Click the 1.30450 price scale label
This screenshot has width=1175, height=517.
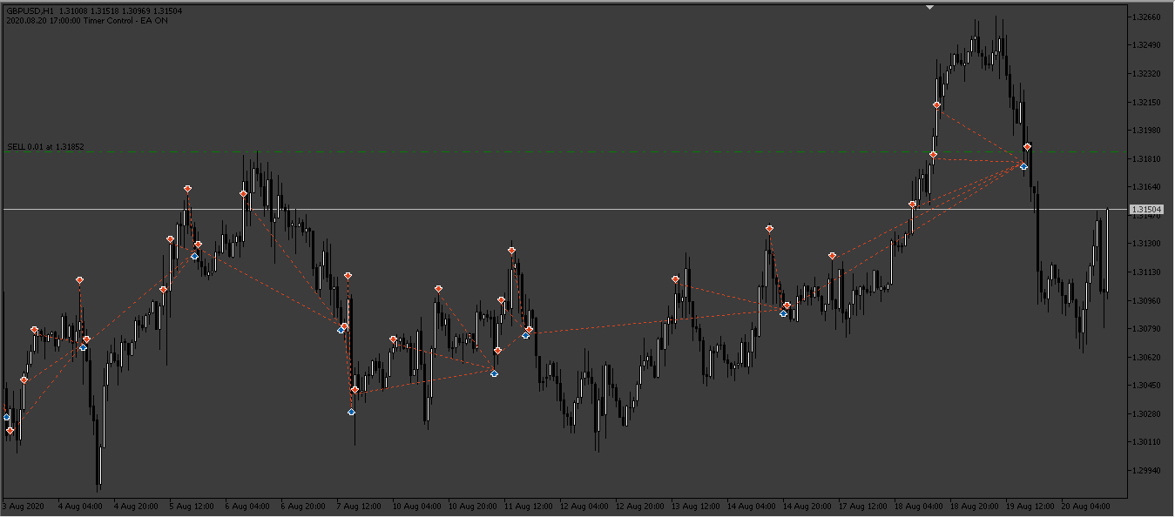[x=1147, y=386]
